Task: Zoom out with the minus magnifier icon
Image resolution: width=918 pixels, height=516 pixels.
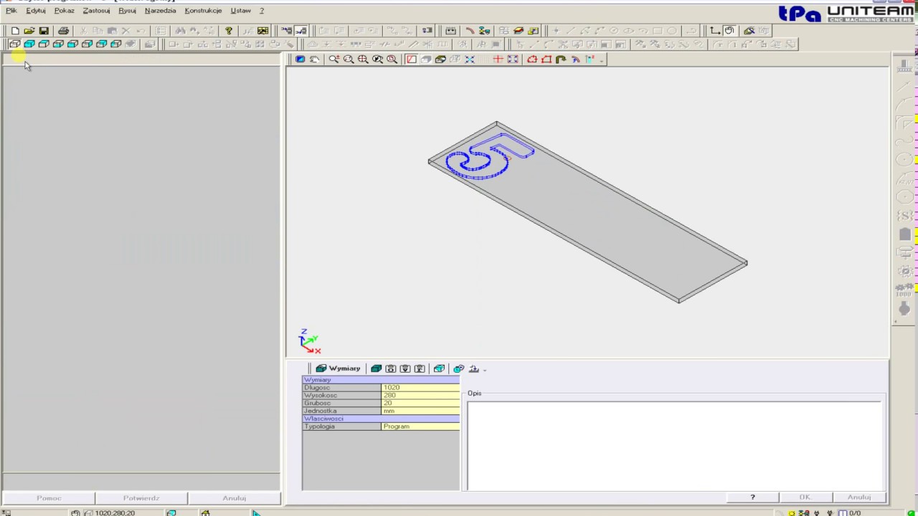Action: (x=349, y=59)
